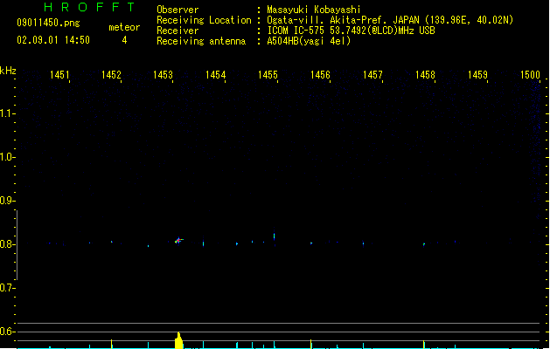Select the observer name Masayuki Kobayashi
This screenshot has height=349, width=550.
coord(314,10)
